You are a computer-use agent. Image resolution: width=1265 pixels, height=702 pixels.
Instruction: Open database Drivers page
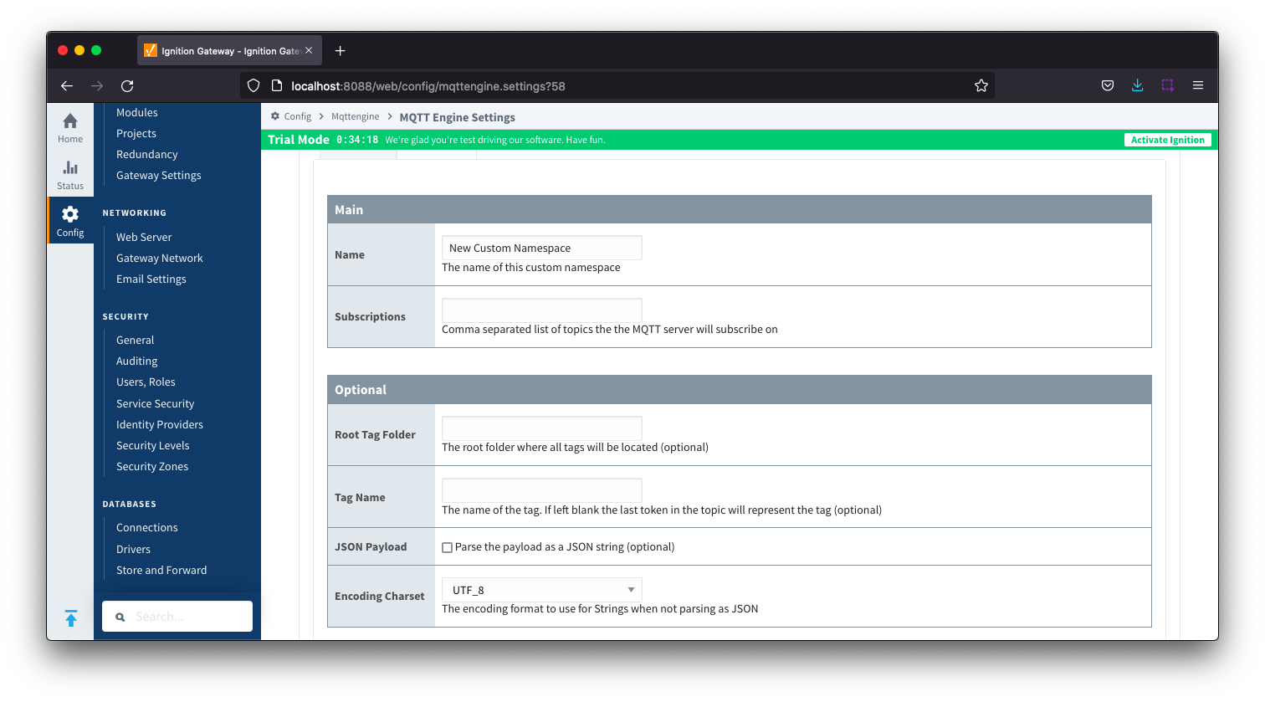134,549
